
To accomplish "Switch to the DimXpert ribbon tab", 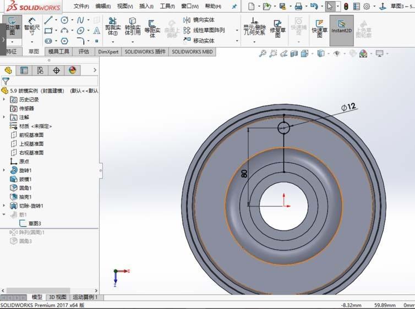I will coord(108,52).
